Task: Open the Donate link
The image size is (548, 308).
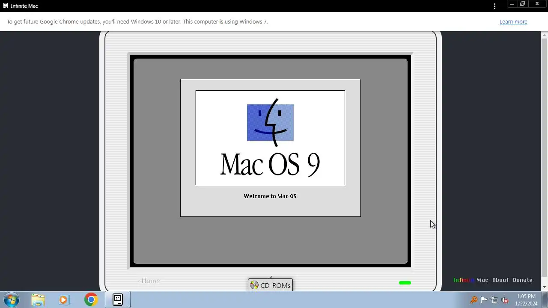Action: (523, 280)
